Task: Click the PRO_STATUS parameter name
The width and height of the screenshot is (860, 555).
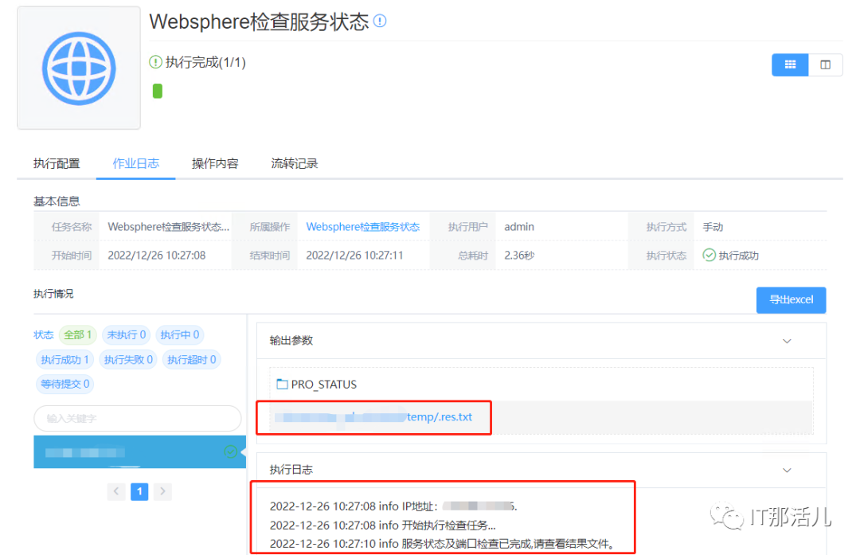Action: tap(323, 385)
